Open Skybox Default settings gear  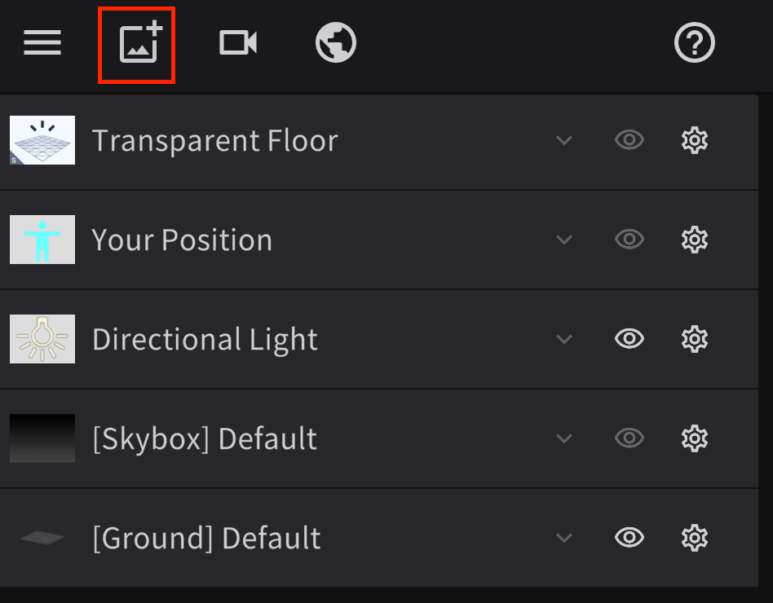coord(694,438)
